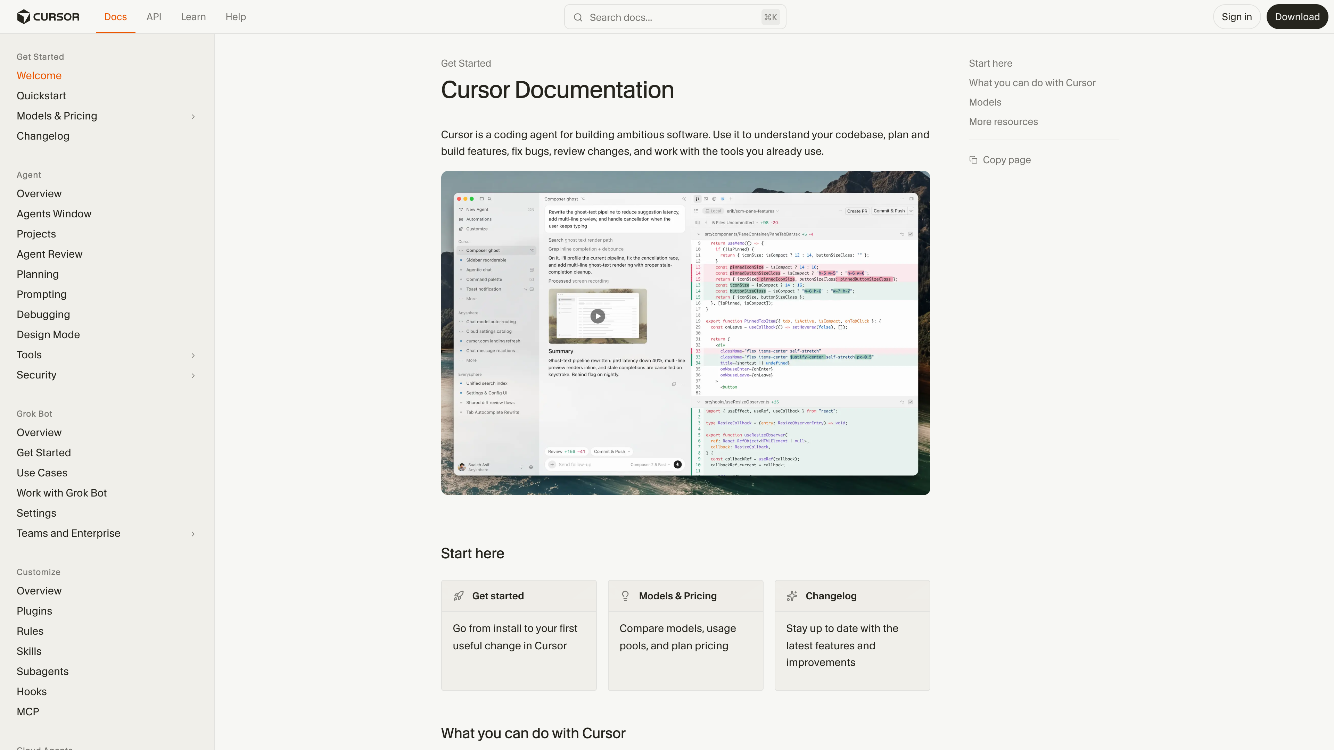
Task: Click the microphone icon in Send follow-up box
Action: coord(677,464)
